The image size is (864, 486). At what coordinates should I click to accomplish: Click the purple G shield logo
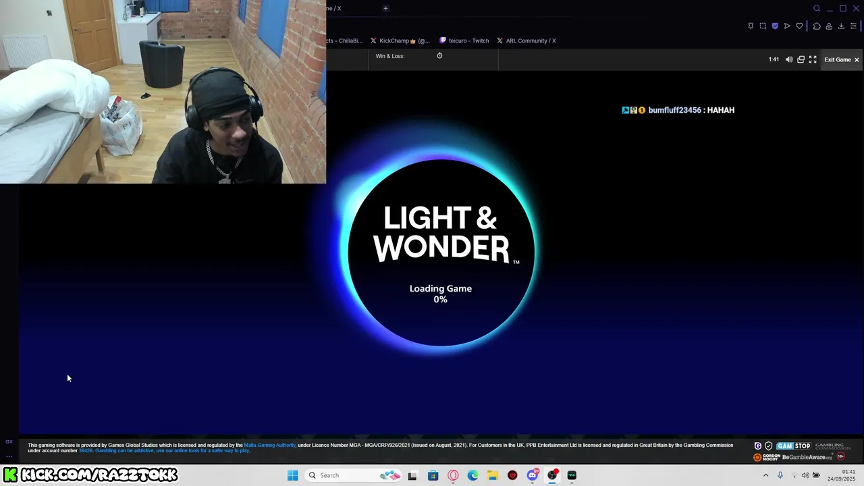click(x=758, y=446)
